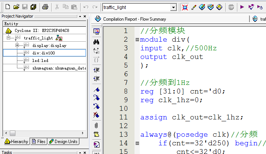The image size is (266, 154).
Task: Click the Start Compilation play icon
Action: point(242,7)
